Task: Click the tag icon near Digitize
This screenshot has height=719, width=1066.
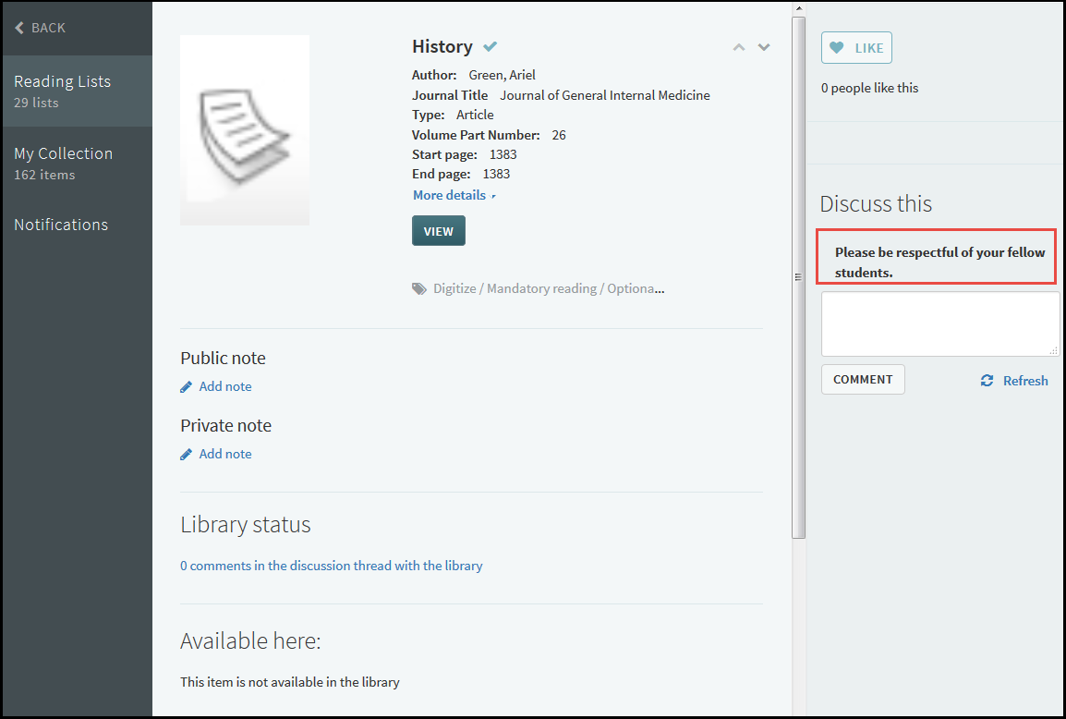Action: (419, 288)
